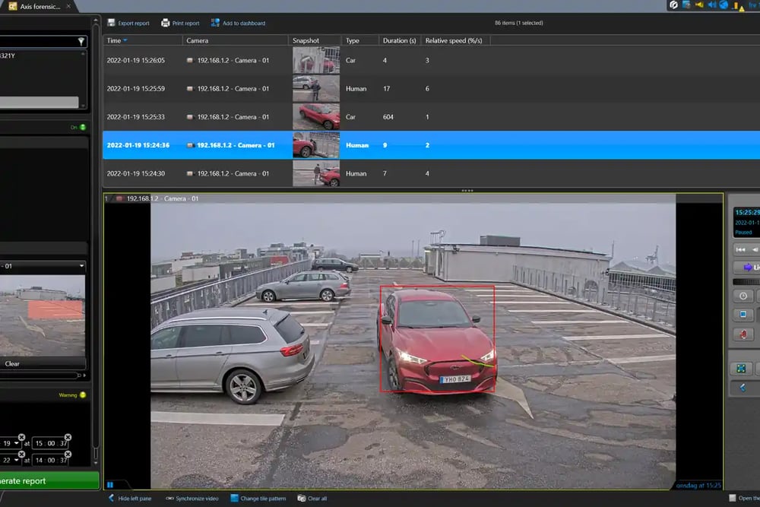Click the pause indicator icon in video tile
Viewport: 760px width, 507px height.
pos(110,485)
